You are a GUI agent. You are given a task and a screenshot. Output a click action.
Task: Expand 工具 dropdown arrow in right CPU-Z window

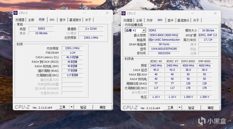point(180,108)
